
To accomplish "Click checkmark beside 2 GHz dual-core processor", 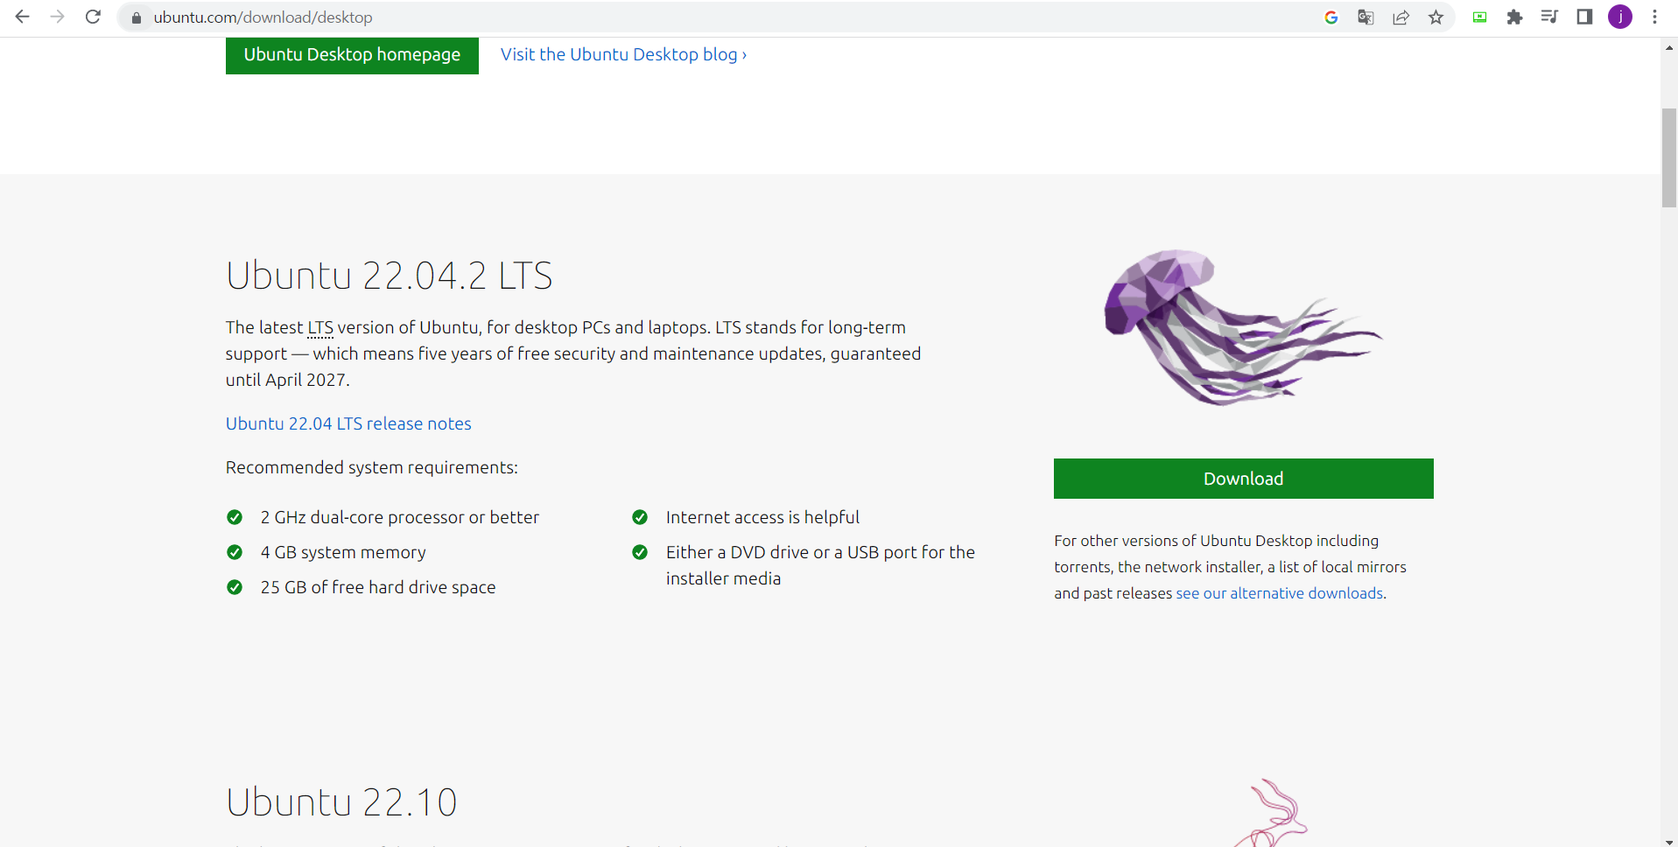I will point(235,517).
